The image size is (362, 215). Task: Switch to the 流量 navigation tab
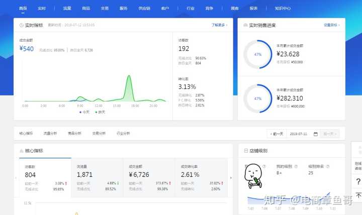[x=67, y=9]
